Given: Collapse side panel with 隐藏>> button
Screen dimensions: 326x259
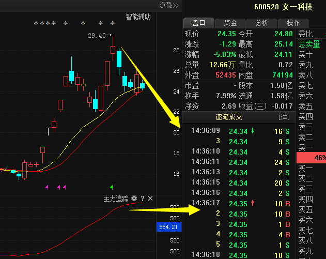Looking at the screenshot, I should pos(169,5).
